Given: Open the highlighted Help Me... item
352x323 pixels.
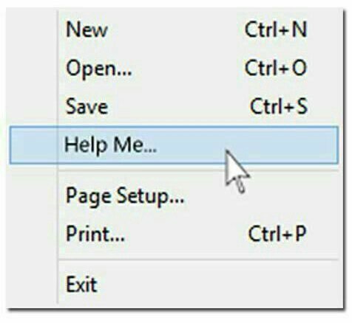Looking at the screenshot, I should [174, 145].
